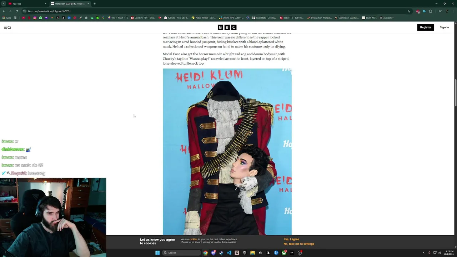Open Audioalter bookmark

pyautogui.click(x=387, y=18)
